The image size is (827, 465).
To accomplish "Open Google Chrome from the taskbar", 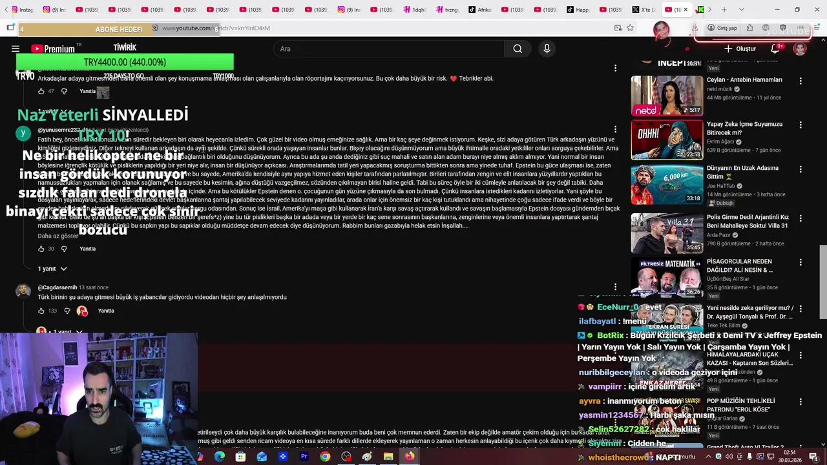I will (325, 457).
